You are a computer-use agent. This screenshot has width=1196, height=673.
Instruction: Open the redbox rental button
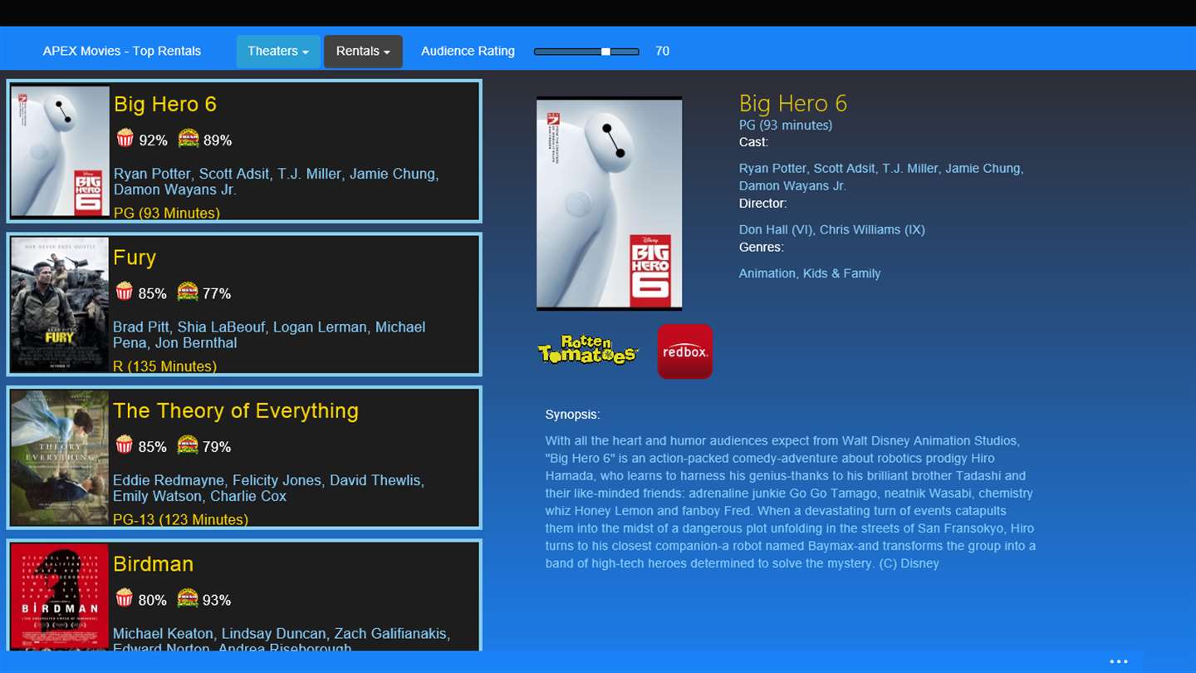point(685,351)
